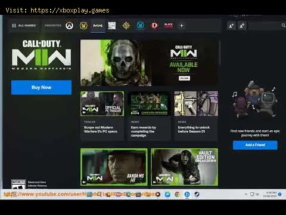Open the Black Ops Cold War icon

(169, 26)
